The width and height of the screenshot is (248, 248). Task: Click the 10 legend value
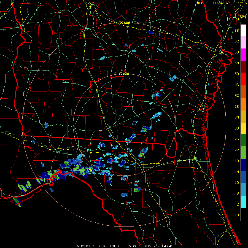coord(237,183)
